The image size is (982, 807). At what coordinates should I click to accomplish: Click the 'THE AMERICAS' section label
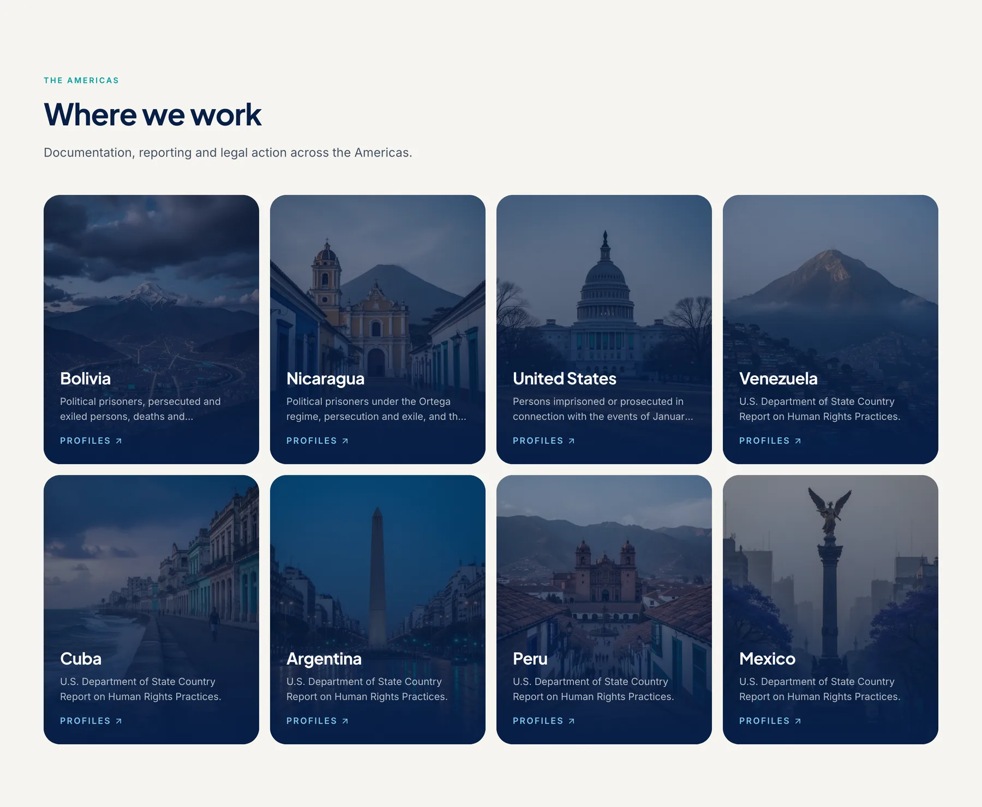[x=81, y=80]
